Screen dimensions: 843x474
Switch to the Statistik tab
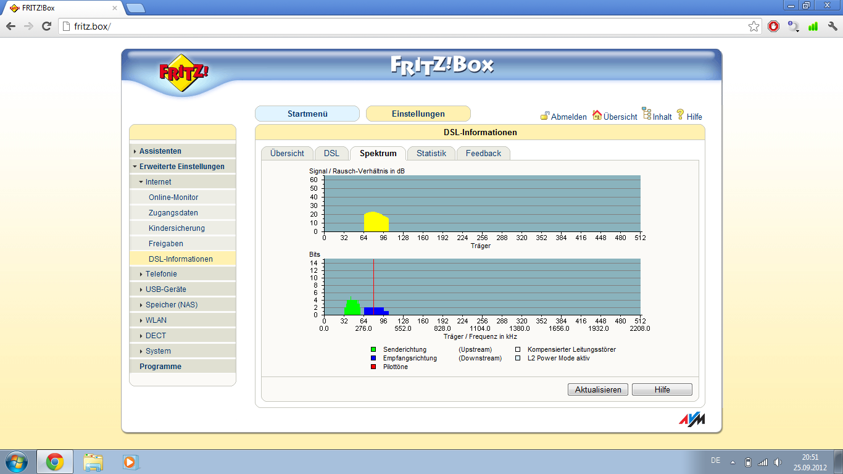pos(431,154)
